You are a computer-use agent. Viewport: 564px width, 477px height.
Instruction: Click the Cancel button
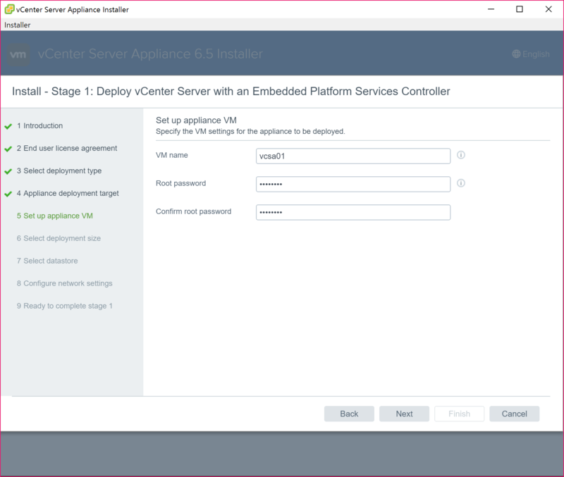point(515,414)
